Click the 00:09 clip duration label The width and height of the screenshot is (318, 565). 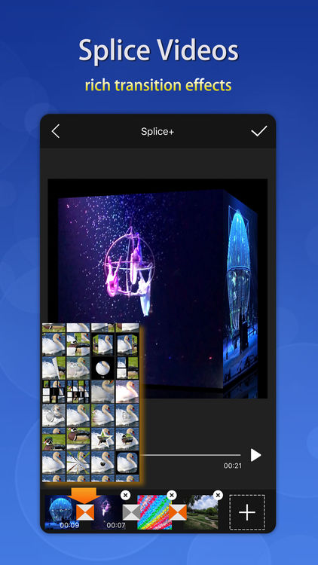69,525
